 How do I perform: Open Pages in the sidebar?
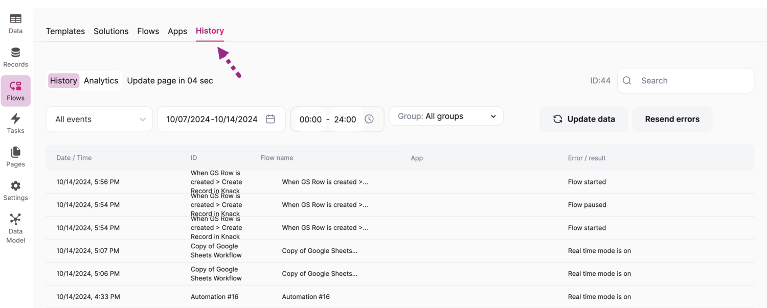pos(15,157)
